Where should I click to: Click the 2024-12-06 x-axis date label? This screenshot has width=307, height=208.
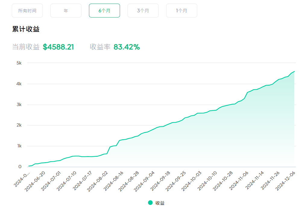coord(285,181)
